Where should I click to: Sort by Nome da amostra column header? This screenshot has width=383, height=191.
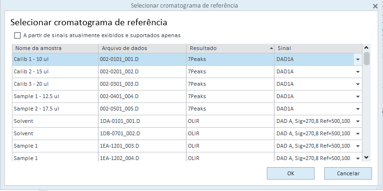55,49
